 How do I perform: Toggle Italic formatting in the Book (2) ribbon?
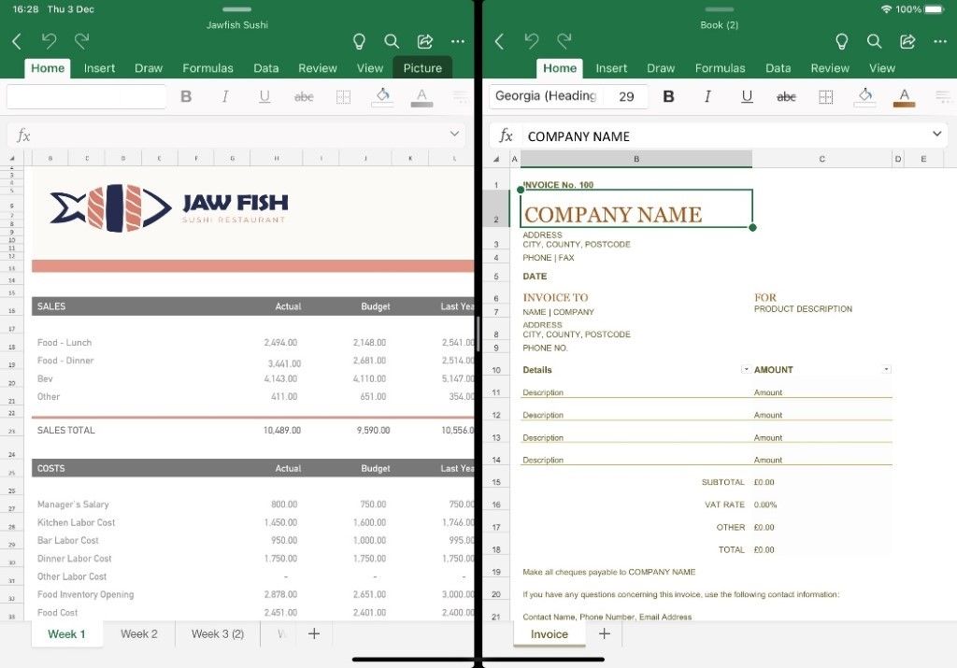[x=707, y=96]
